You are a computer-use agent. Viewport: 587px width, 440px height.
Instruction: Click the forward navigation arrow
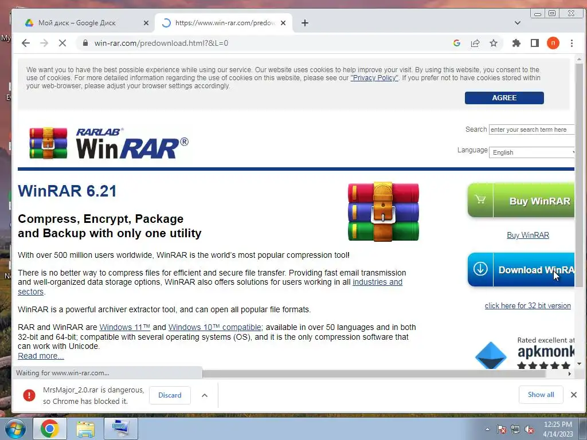point(44,43)
